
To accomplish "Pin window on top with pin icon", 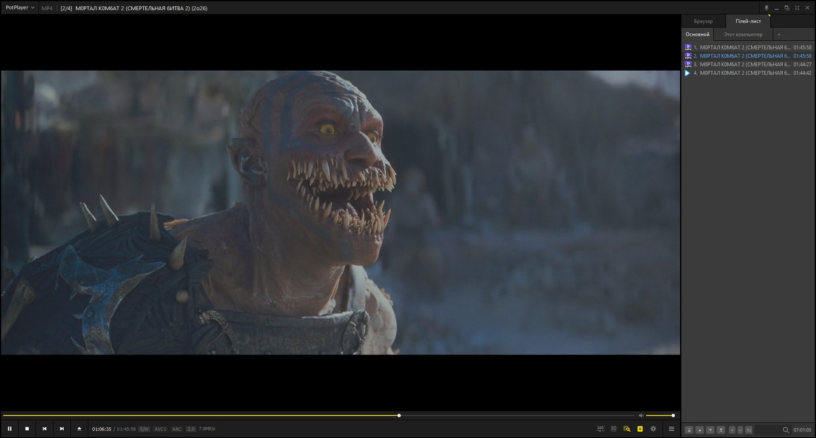I will coord(766,8).
